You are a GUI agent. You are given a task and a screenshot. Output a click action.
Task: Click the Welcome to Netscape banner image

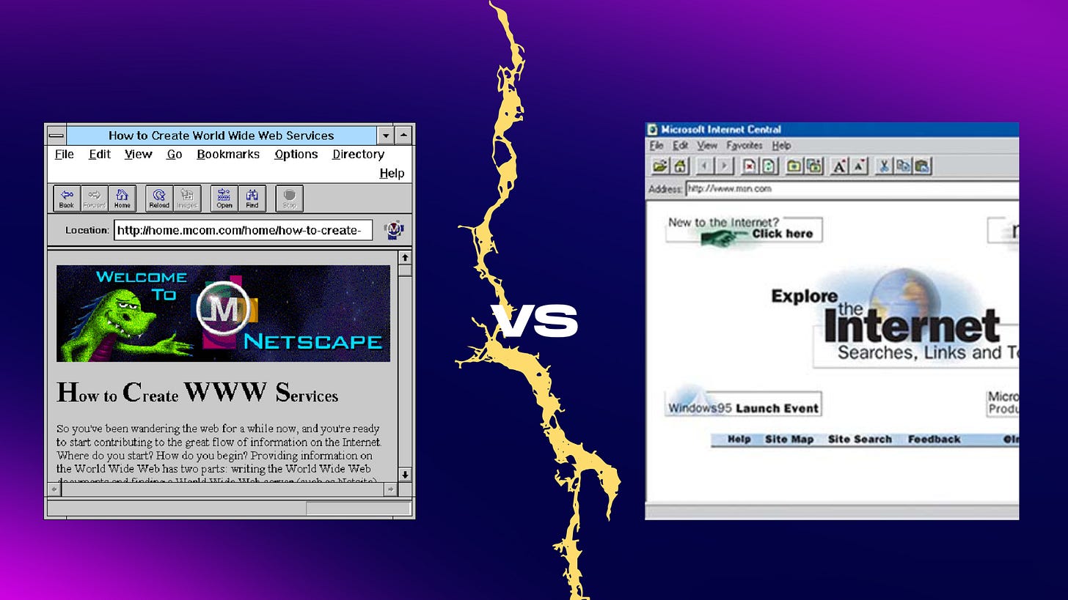[223, 313]
